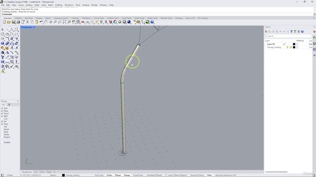Select the Boolean Union tool in the sidebar
The image size is (316, 177).
tap(7, 43)
